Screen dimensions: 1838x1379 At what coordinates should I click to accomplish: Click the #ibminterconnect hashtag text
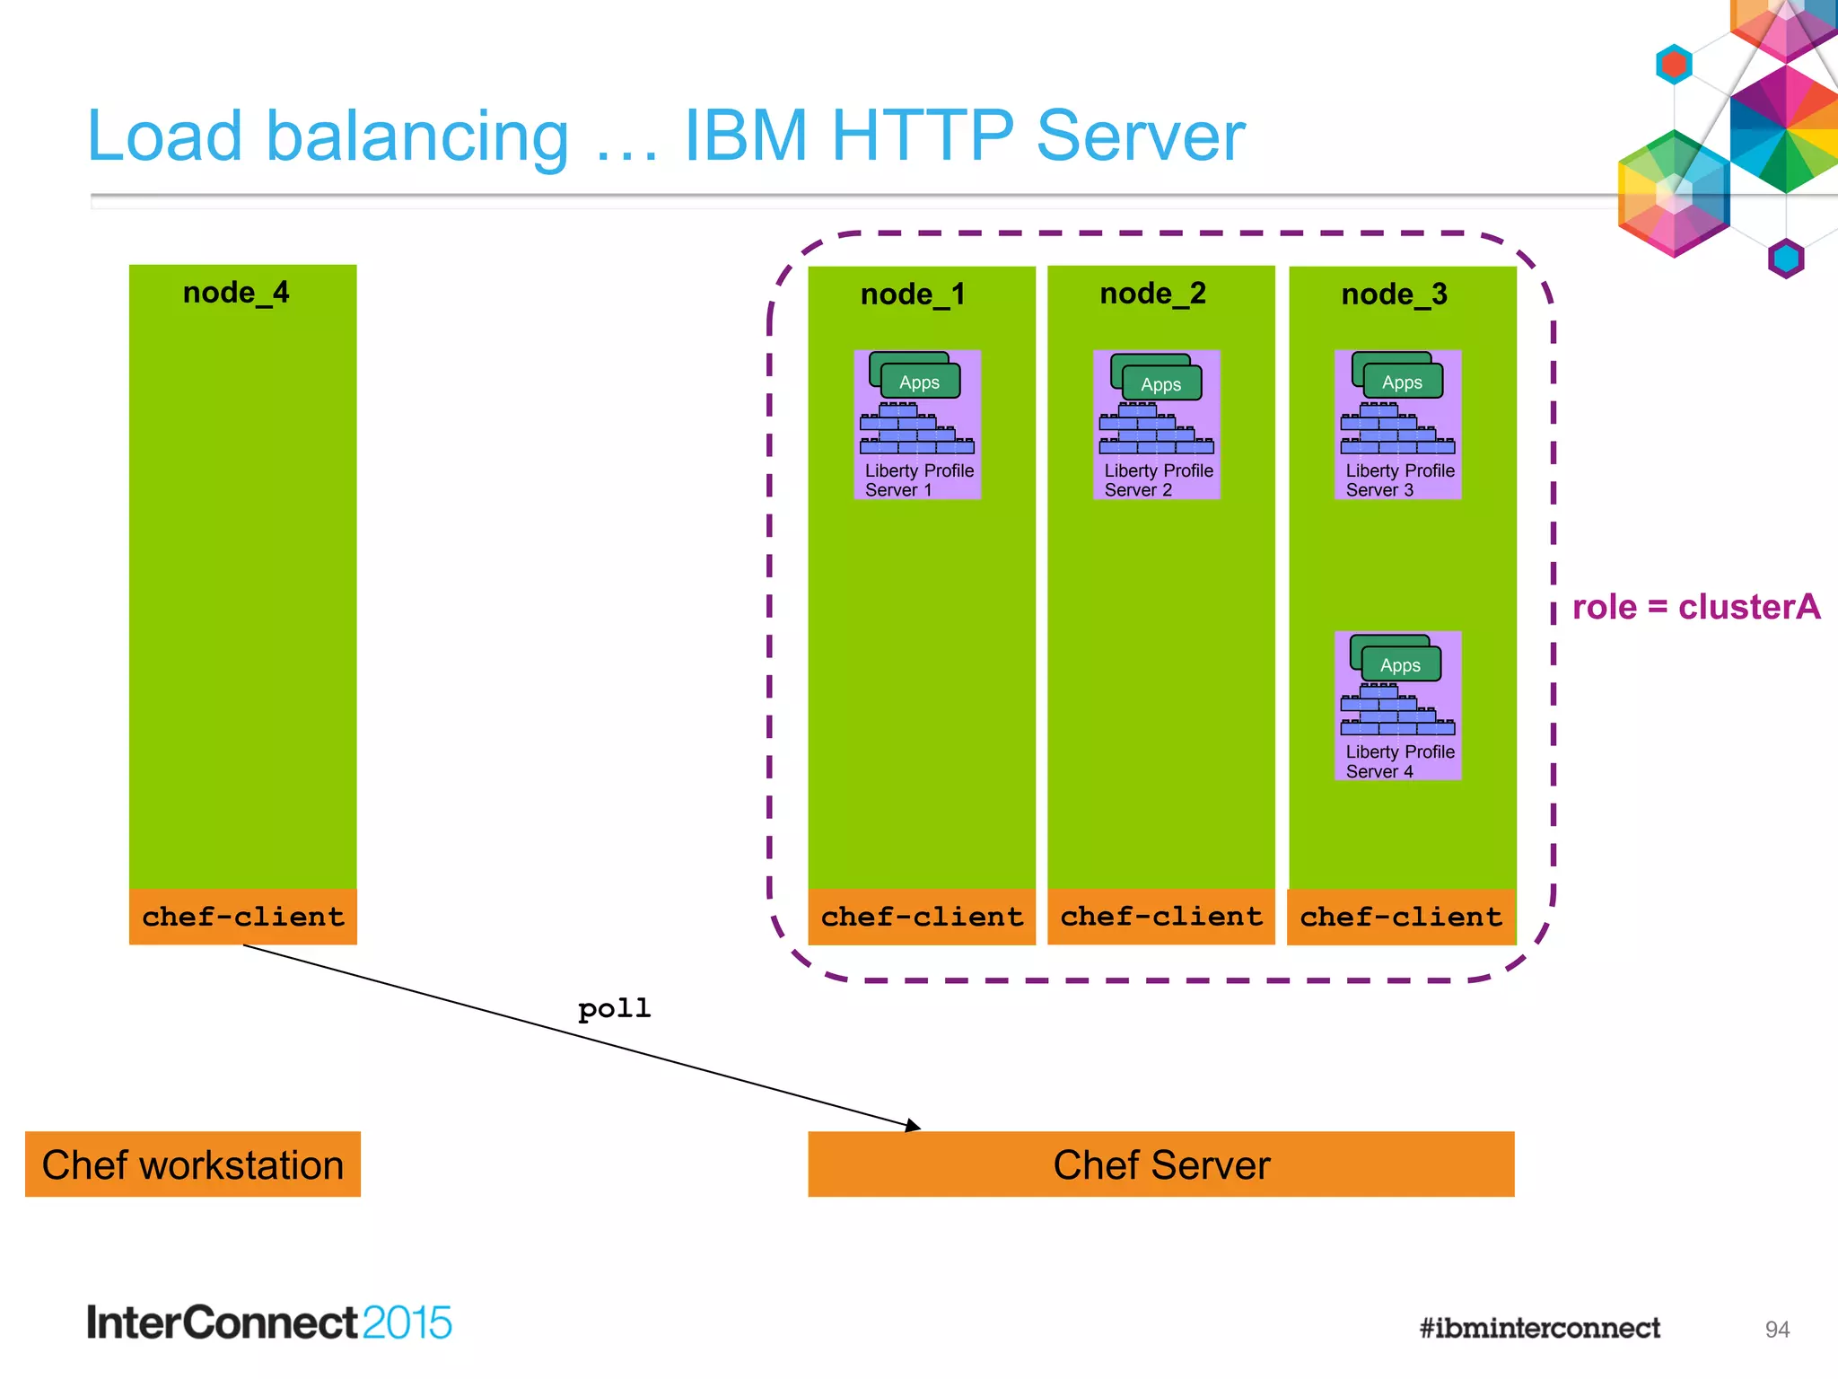1539,1328
